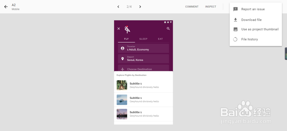Click the report issue exclamation icon
This screenshot has height=131, width=287.
click(235, 9)
